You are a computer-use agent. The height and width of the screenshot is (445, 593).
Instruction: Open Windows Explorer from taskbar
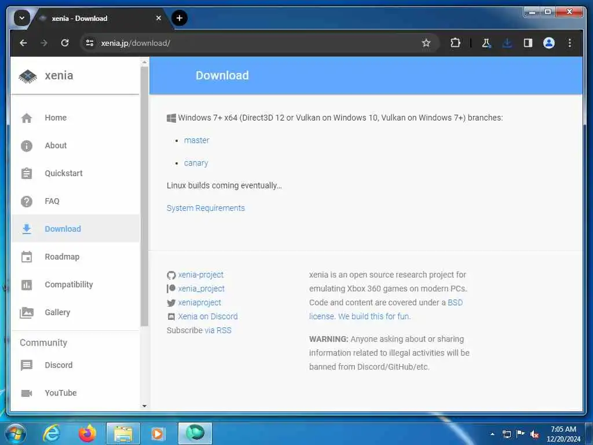point(123,433)
